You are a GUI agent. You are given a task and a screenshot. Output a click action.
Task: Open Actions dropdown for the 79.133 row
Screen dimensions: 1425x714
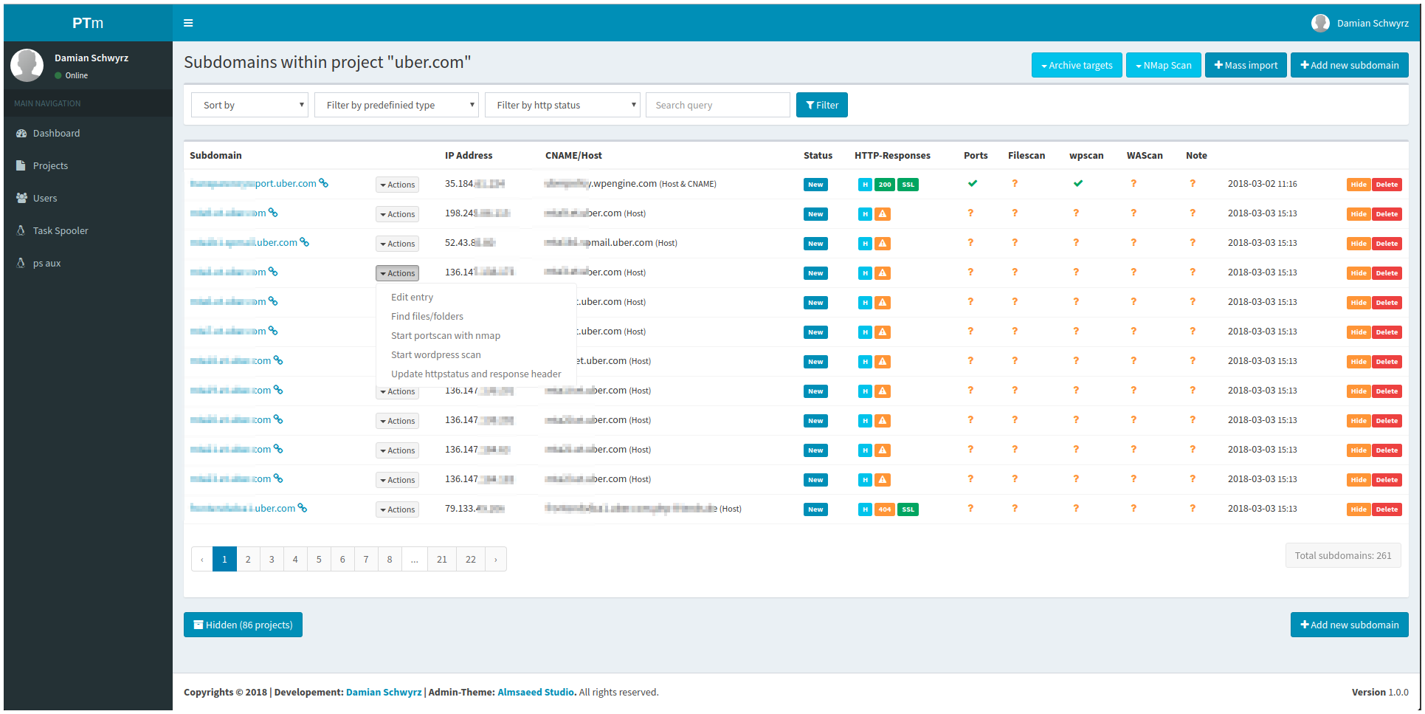[397, 509]
